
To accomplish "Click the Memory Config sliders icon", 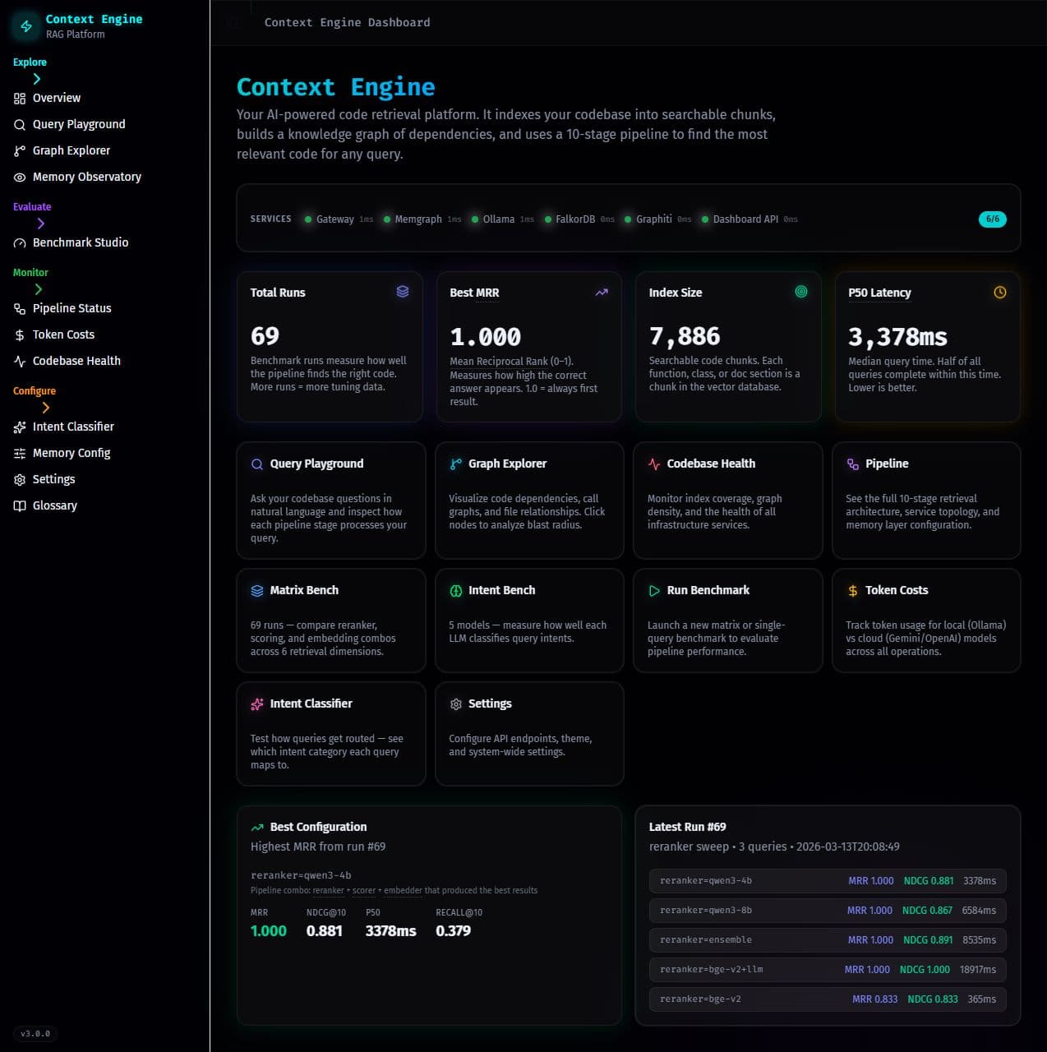I will pyautogui.click(x=20, y=454).
